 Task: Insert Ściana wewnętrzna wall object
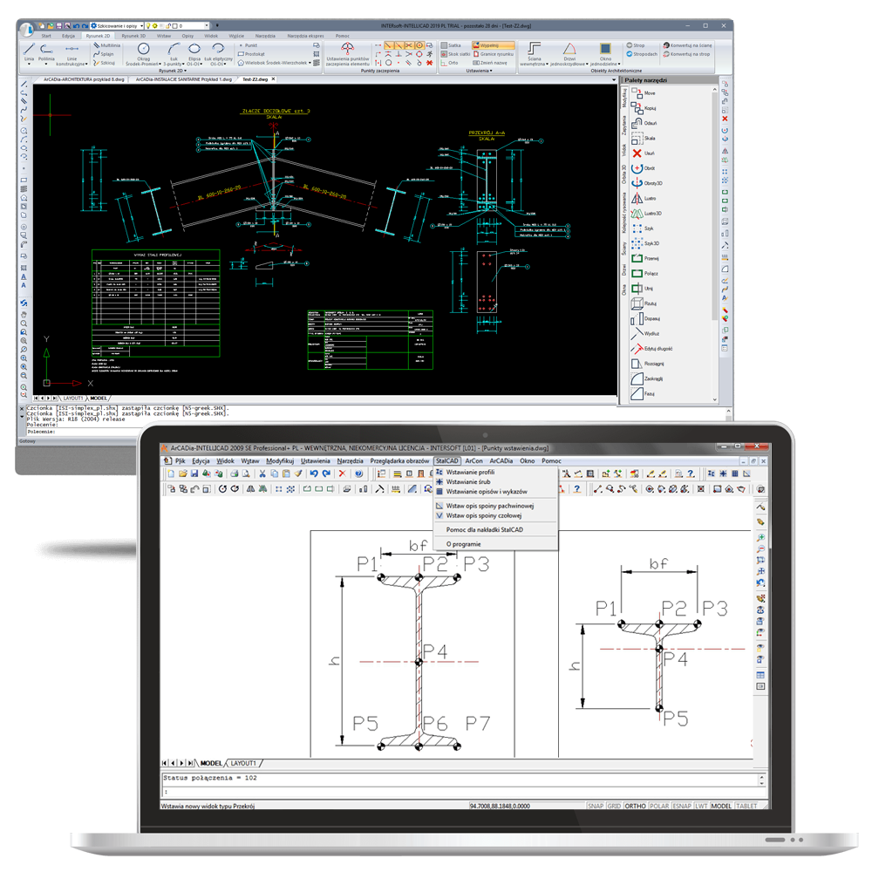tap(534, 54)
